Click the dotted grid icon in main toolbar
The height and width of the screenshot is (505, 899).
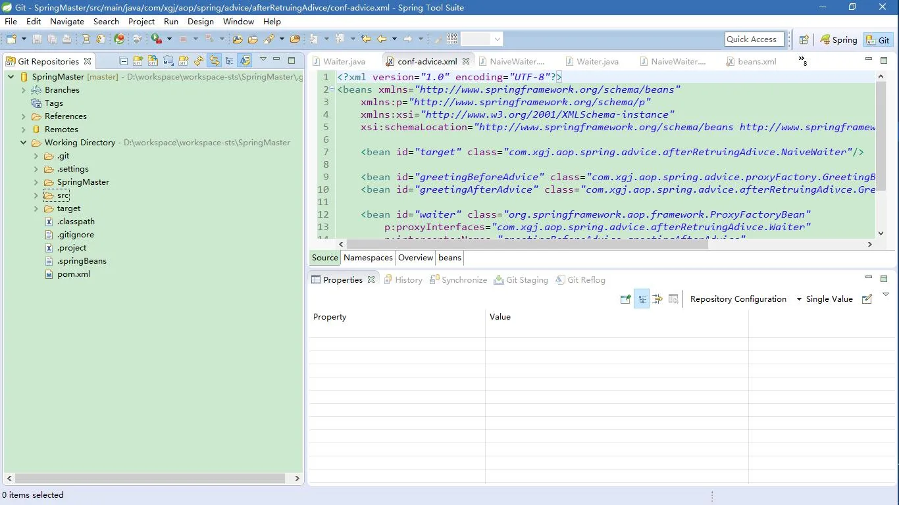[x=452, y=39]
